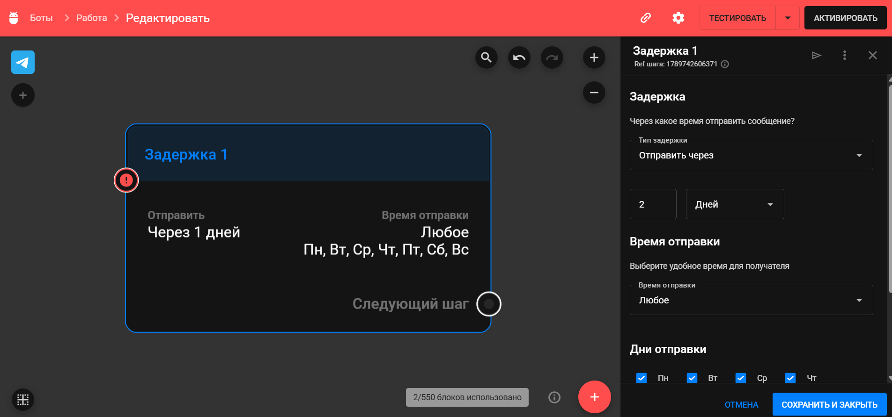Click the Редактировать page title
892x417 pixels.
[168, 18]
